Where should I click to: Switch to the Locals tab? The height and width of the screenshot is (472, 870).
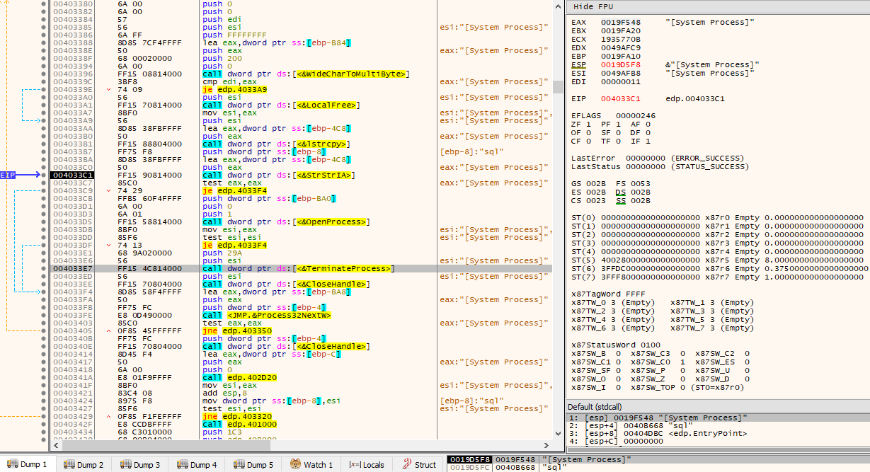click(x=367, y=465)
